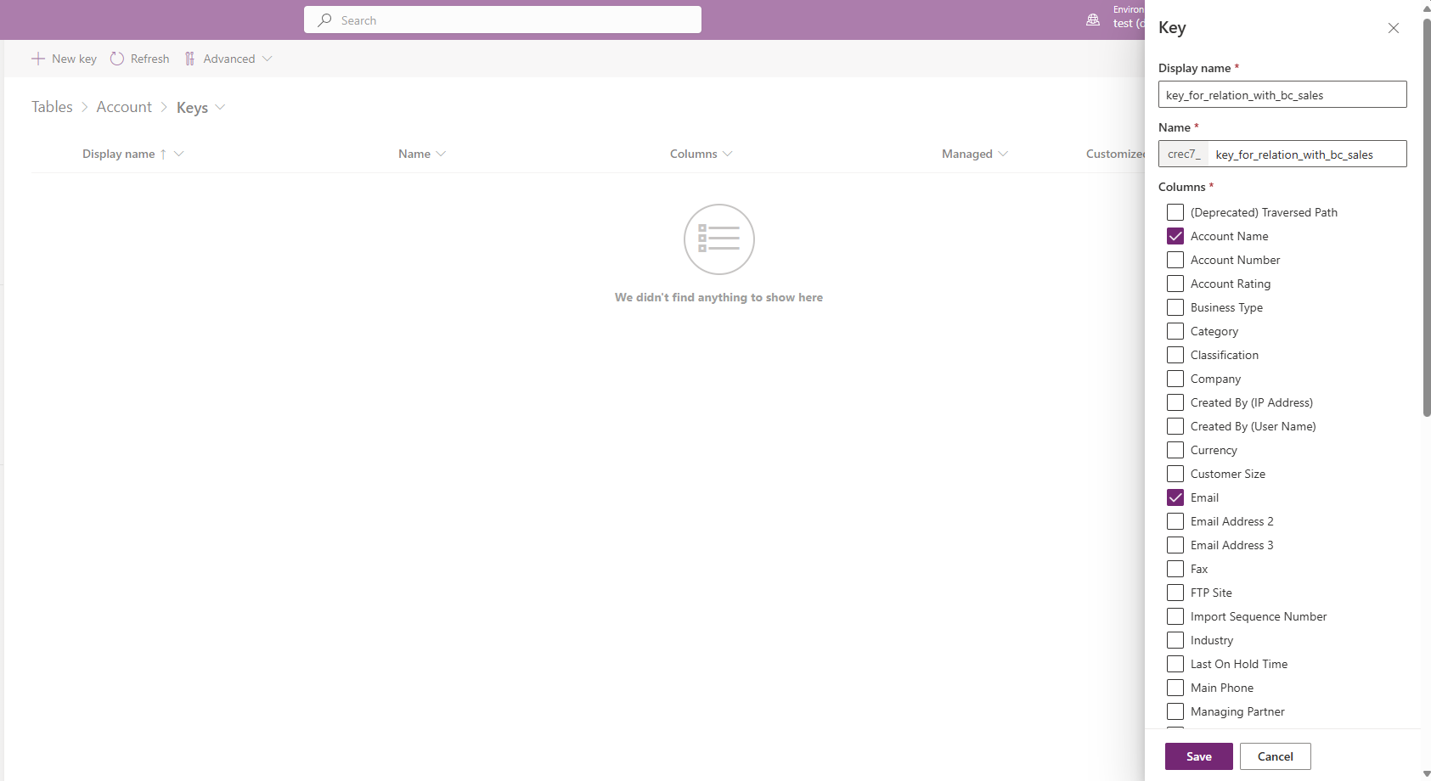Open the Advanced menu

(x=228, y=59)
